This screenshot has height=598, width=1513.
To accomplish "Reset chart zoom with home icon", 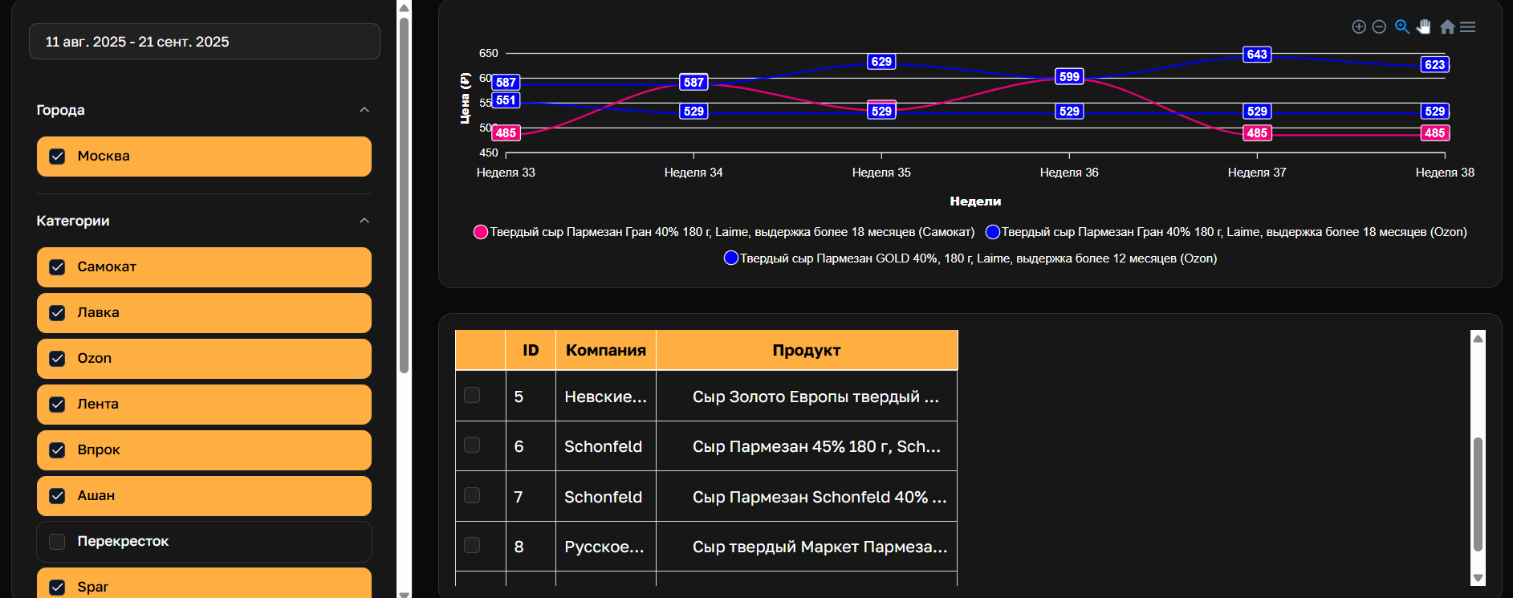I will [x=1447, y=27].
